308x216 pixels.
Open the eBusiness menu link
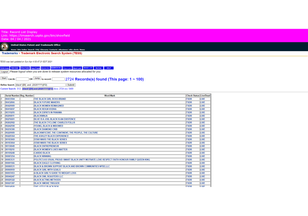click(x=63, y=50)
